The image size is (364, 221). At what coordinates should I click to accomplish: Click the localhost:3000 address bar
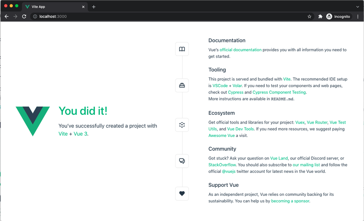pyautogui.click(x=172, y=16)
